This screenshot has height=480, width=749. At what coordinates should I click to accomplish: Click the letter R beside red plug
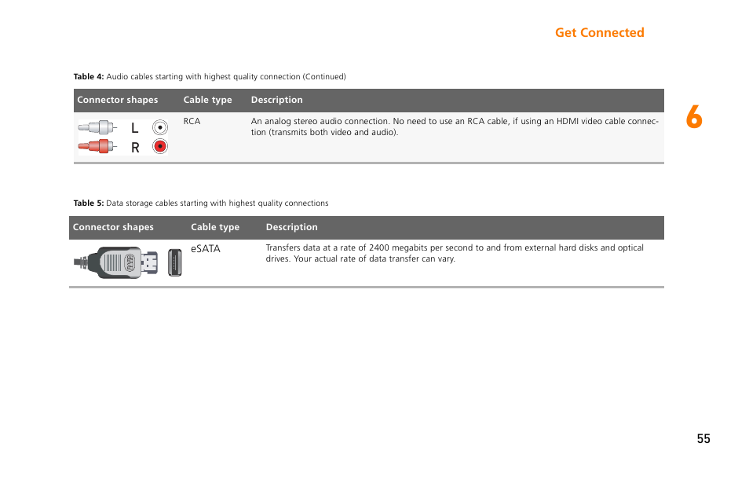(135, 148)
